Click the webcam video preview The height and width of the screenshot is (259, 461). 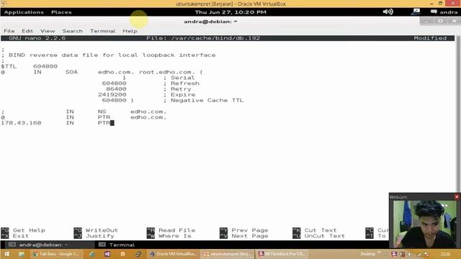click(x=424, y=224)
